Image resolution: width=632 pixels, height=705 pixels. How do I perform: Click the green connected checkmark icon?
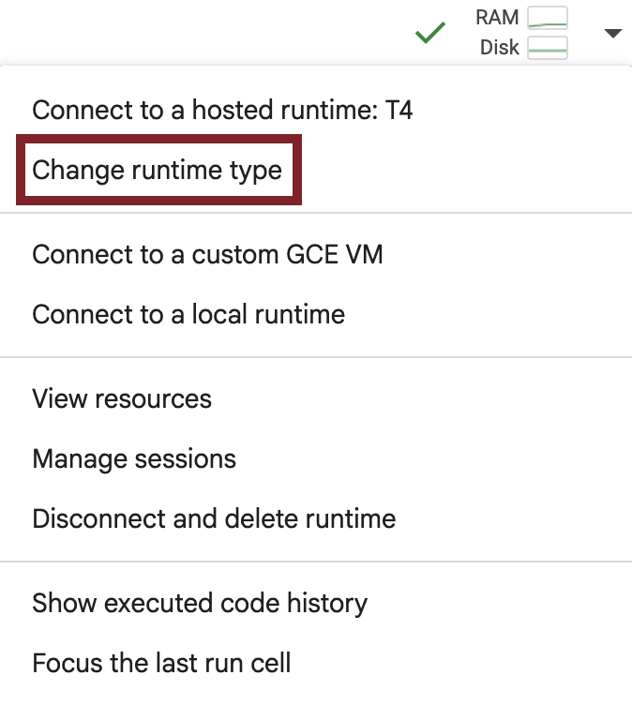429,34
